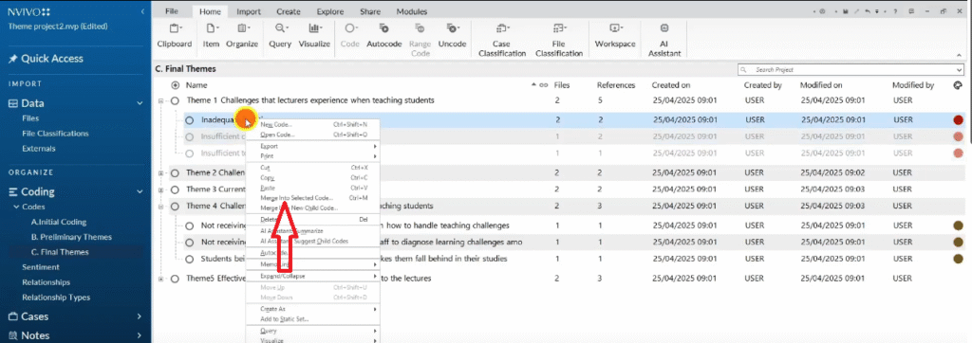Viewport: 972px width, 343px height.
Task: Launch the AI Assistant ribbon icon
Action: [x=664, y=28]
